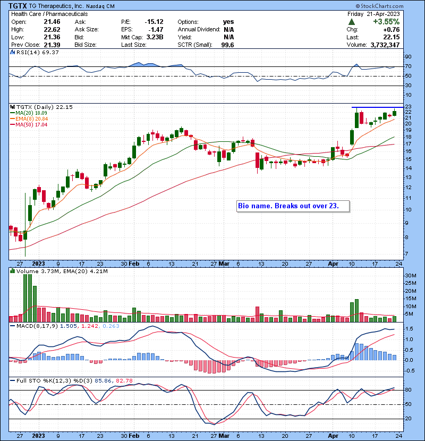Click the EPS value -1.47
425x441 pixels.
pos(156,30)
